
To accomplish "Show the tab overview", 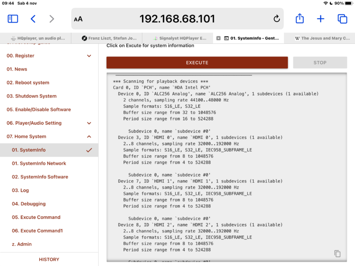I will coord(342,19).
